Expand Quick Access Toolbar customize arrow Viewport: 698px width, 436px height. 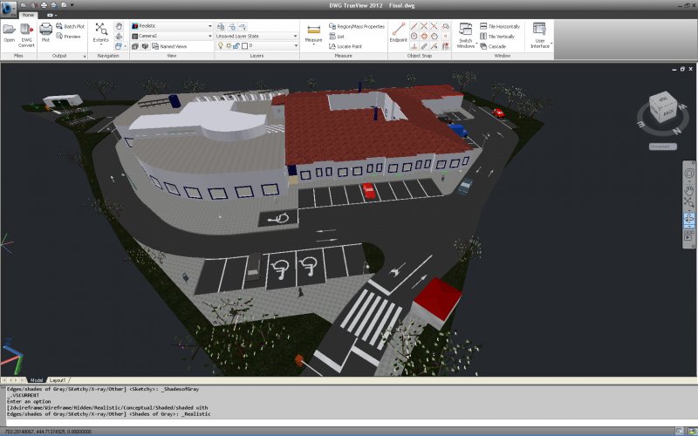[x=72, y=5]
